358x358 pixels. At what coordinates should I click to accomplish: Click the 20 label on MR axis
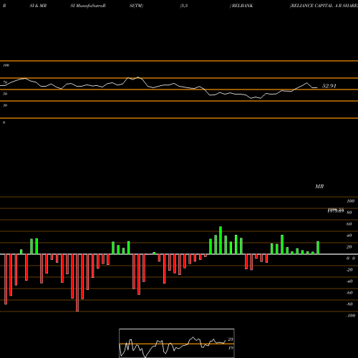point(349,247)
